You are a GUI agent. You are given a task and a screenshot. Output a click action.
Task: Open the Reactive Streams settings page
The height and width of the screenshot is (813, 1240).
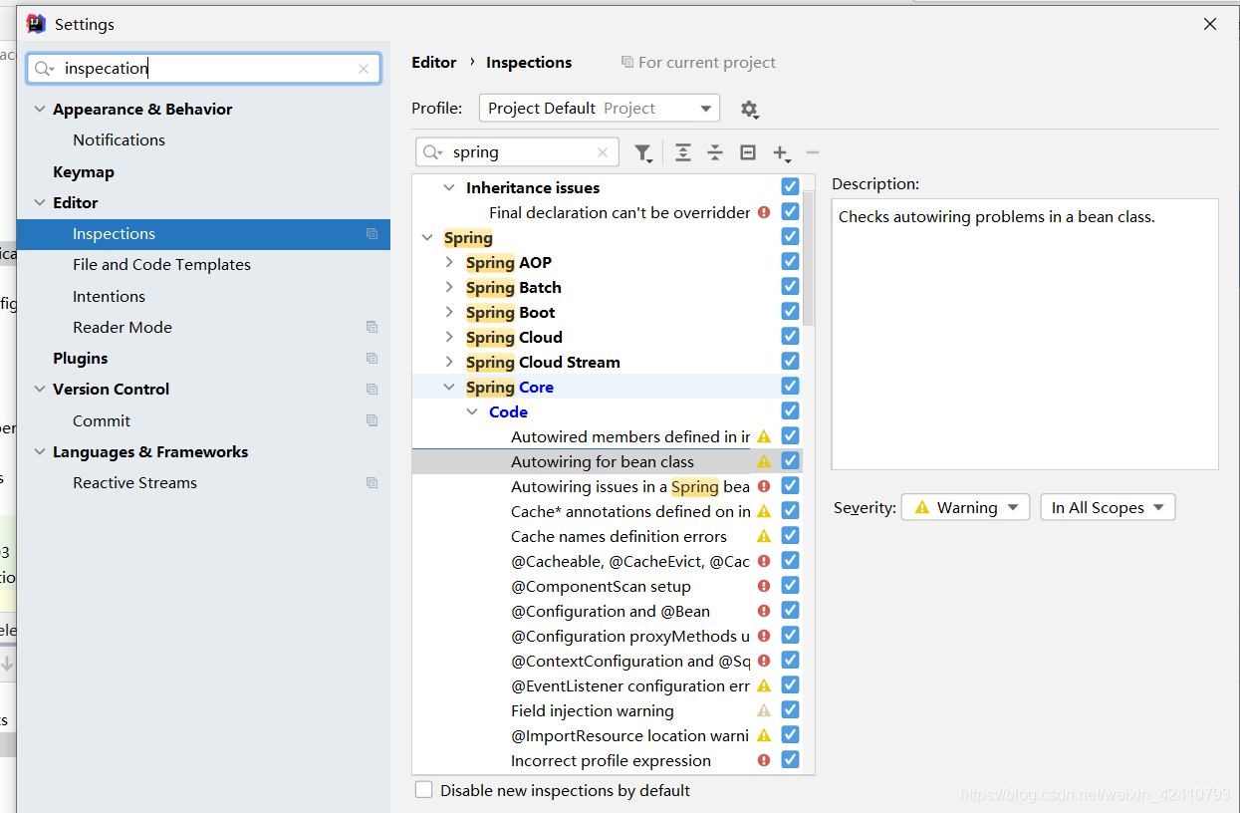(x=134, y=482)
